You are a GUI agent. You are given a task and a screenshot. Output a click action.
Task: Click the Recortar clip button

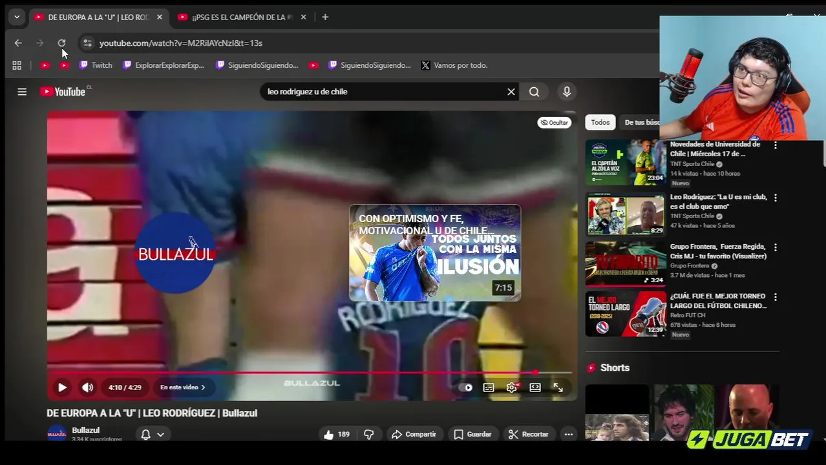pyautogui.click(x=528, y=434)
